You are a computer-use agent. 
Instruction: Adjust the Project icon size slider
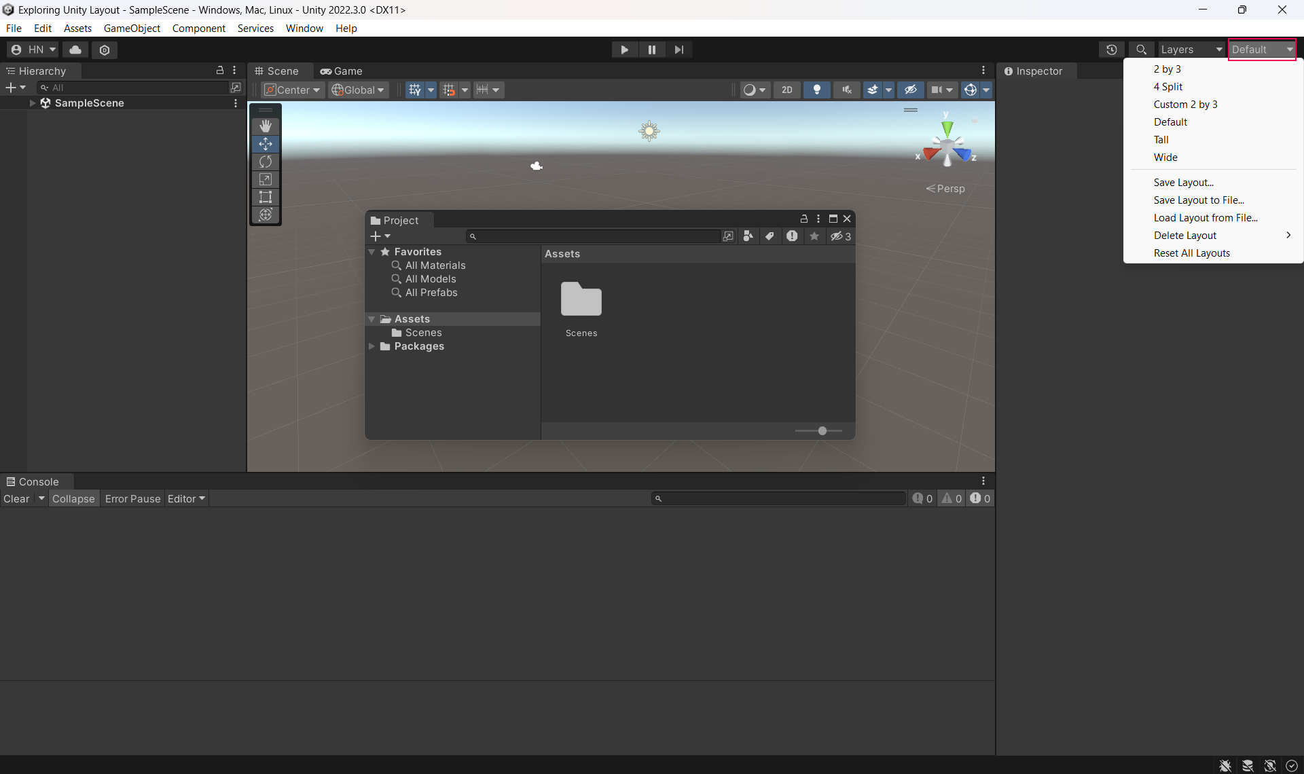coord(822,431)
